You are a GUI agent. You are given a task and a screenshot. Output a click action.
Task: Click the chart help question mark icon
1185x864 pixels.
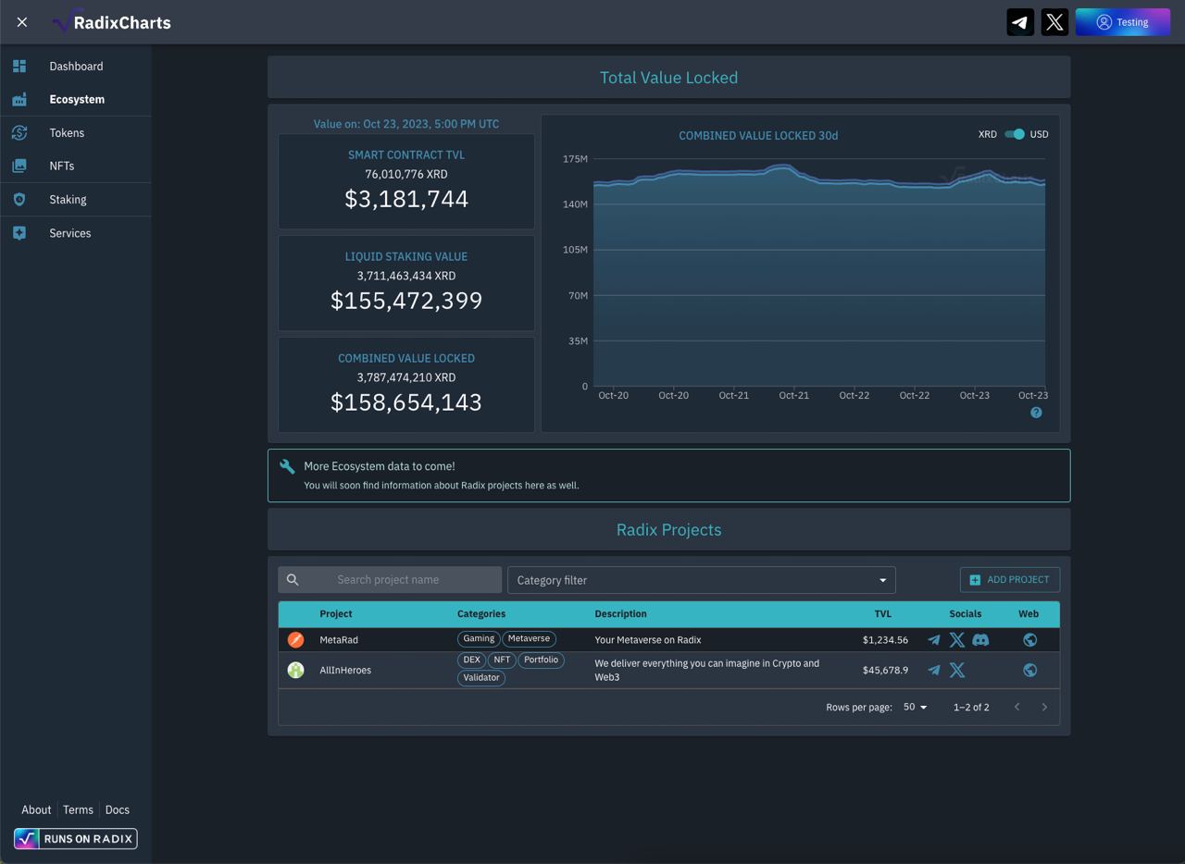[1036, 413]
